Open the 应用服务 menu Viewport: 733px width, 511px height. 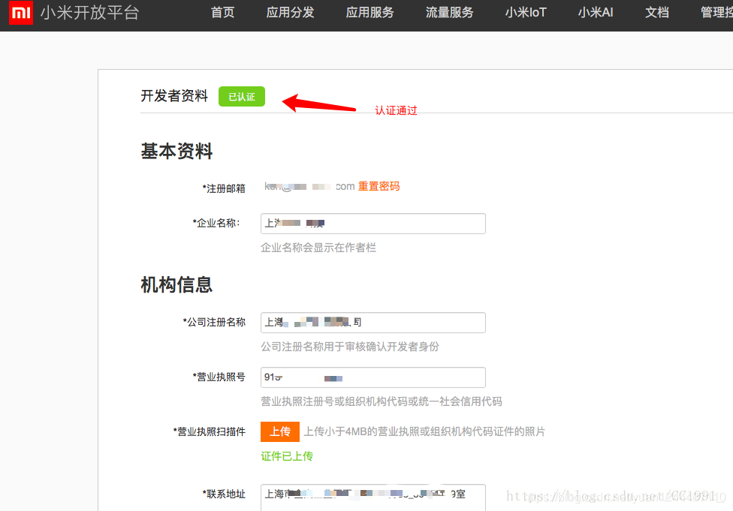point(370,13)
